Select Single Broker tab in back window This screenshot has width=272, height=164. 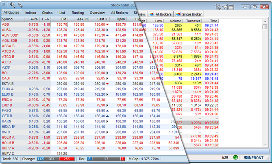pos(189,14)
